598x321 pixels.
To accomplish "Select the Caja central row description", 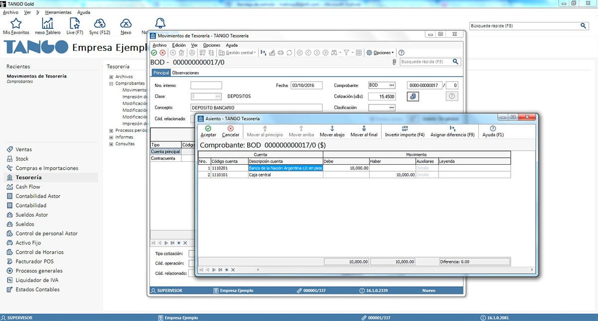I will point(285,175).
